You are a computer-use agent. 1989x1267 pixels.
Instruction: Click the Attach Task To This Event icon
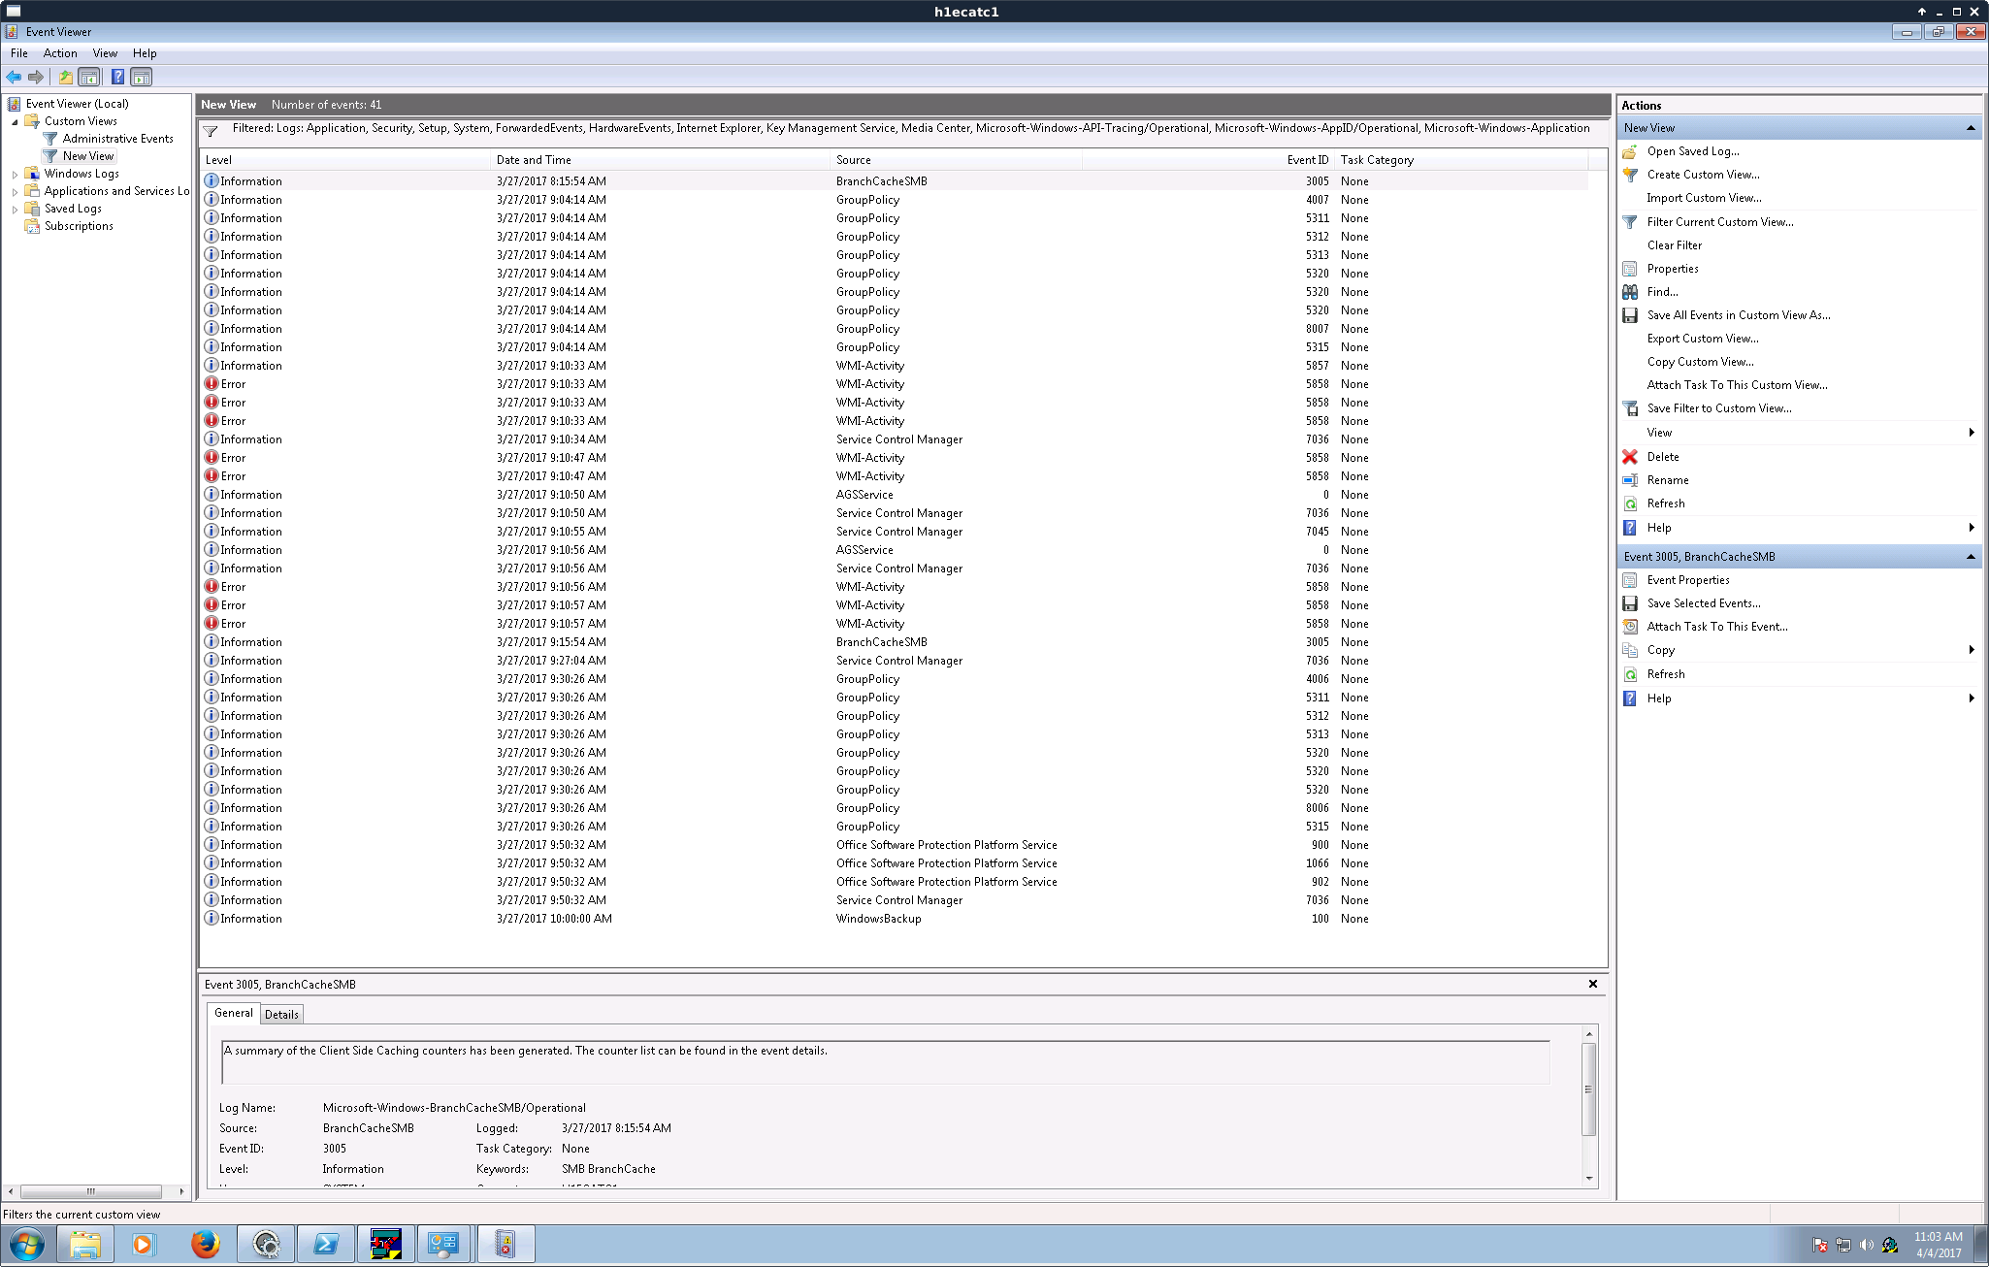(1630, 627)
